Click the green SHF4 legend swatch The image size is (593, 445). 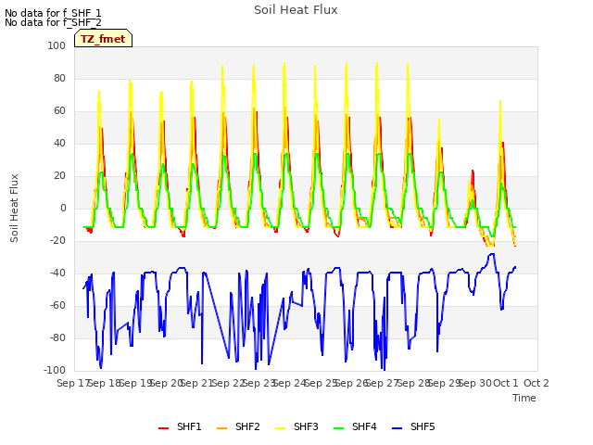click(339, 428)
